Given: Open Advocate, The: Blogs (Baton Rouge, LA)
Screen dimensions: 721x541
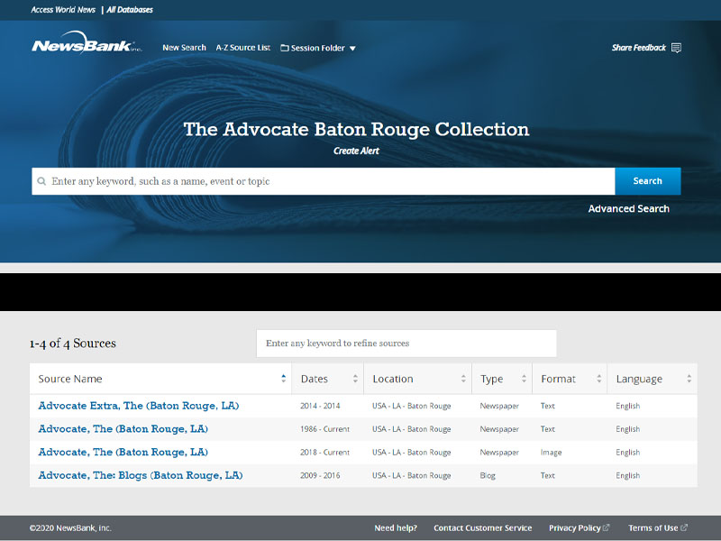Looking at the screenshot, I should point(141,475).
